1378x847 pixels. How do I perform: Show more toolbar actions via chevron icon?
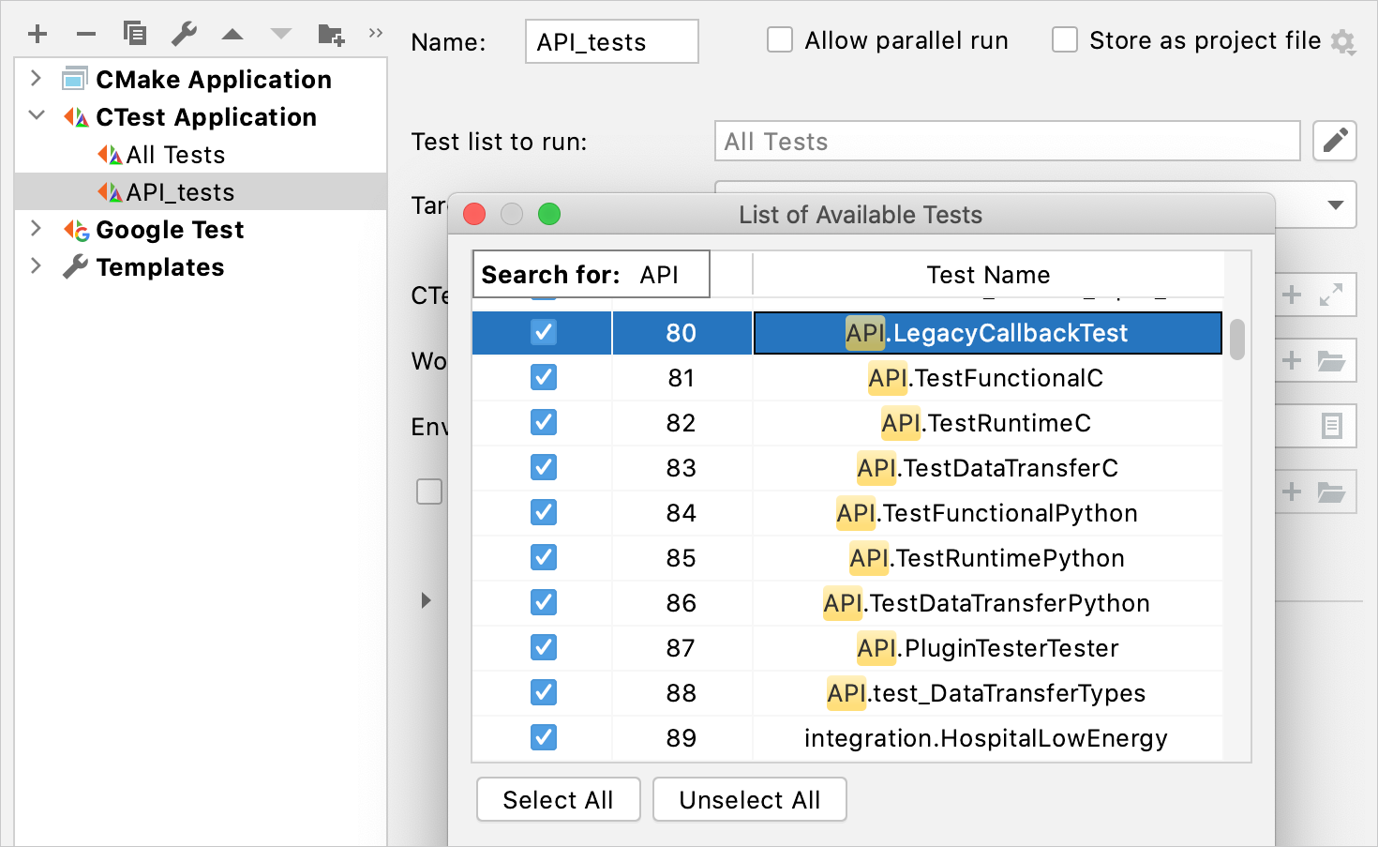[x=375, y=31]
